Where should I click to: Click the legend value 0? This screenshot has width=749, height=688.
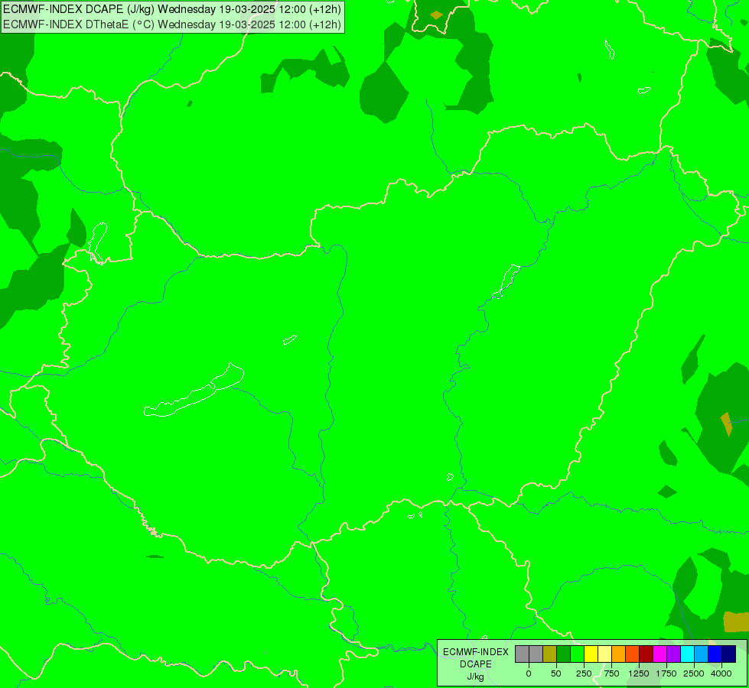click(x=529, y=673)
